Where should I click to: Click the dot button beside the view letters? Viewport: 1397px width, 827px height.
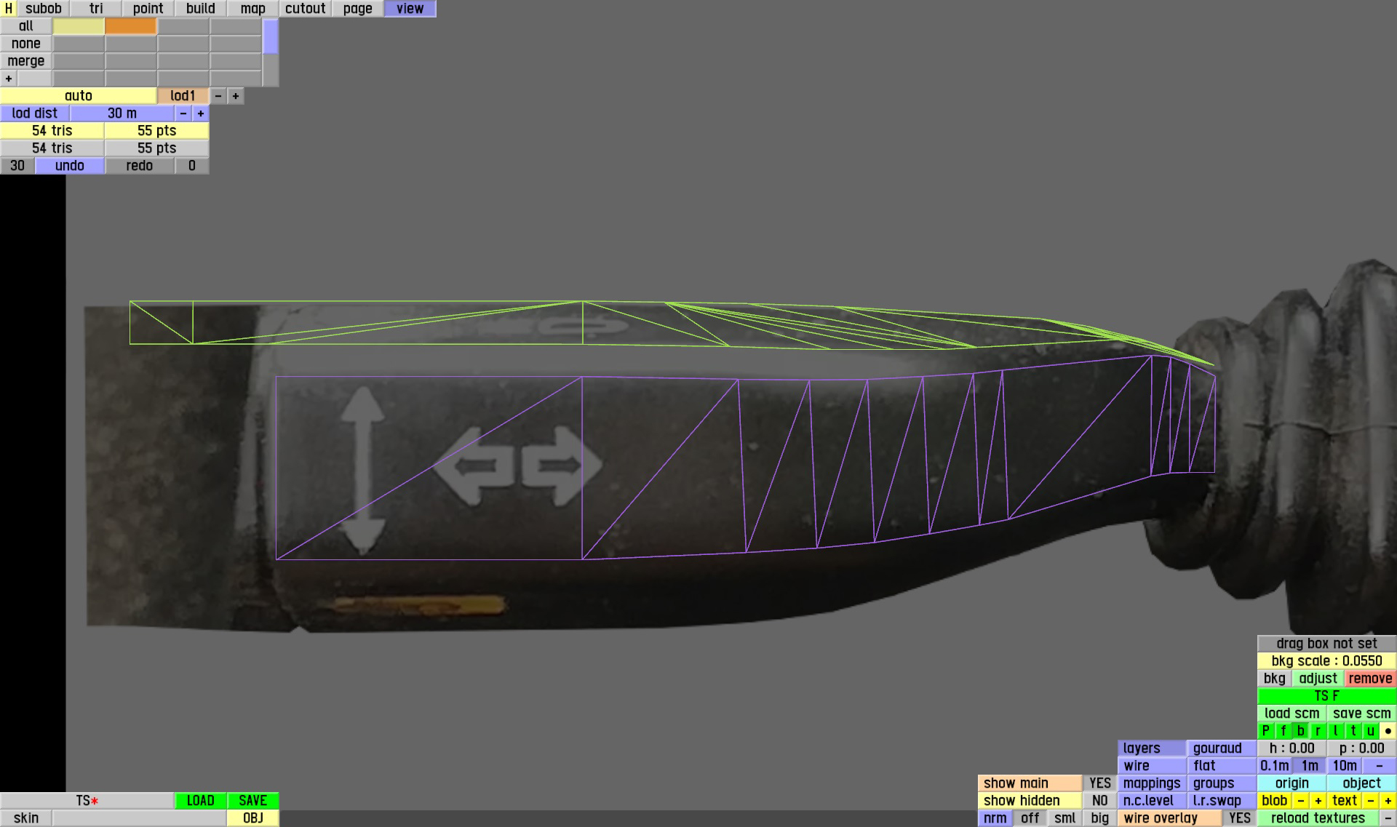[1388, 731]
